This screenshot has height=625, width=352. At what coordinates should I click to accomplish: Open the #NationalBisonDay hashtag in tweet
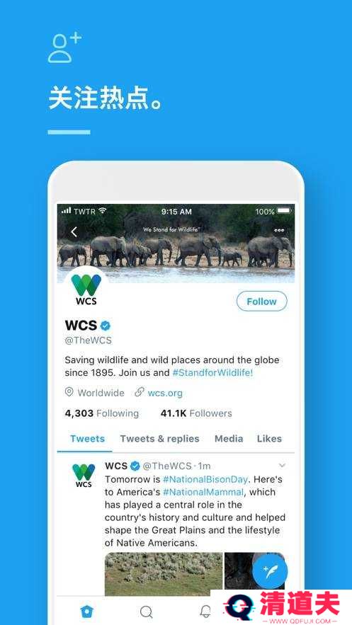(x=205, y=478)
